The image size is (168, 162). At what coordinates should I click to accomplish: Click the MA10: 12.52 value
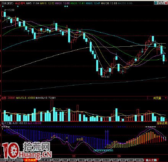47,3
